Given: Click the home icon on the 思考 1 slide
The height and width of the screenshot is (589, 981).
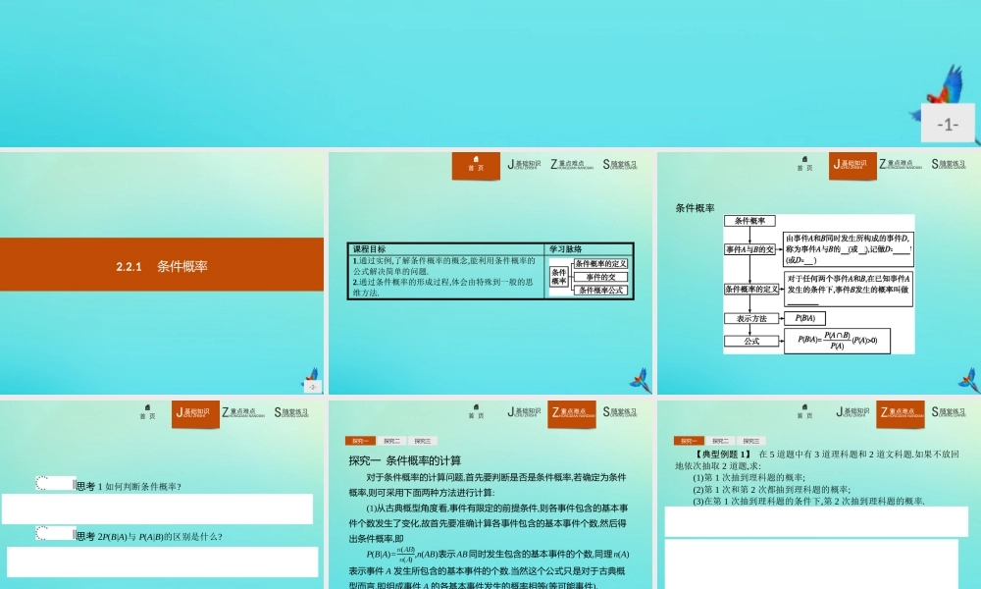Looking at the screenshot, I should point(148,412).
